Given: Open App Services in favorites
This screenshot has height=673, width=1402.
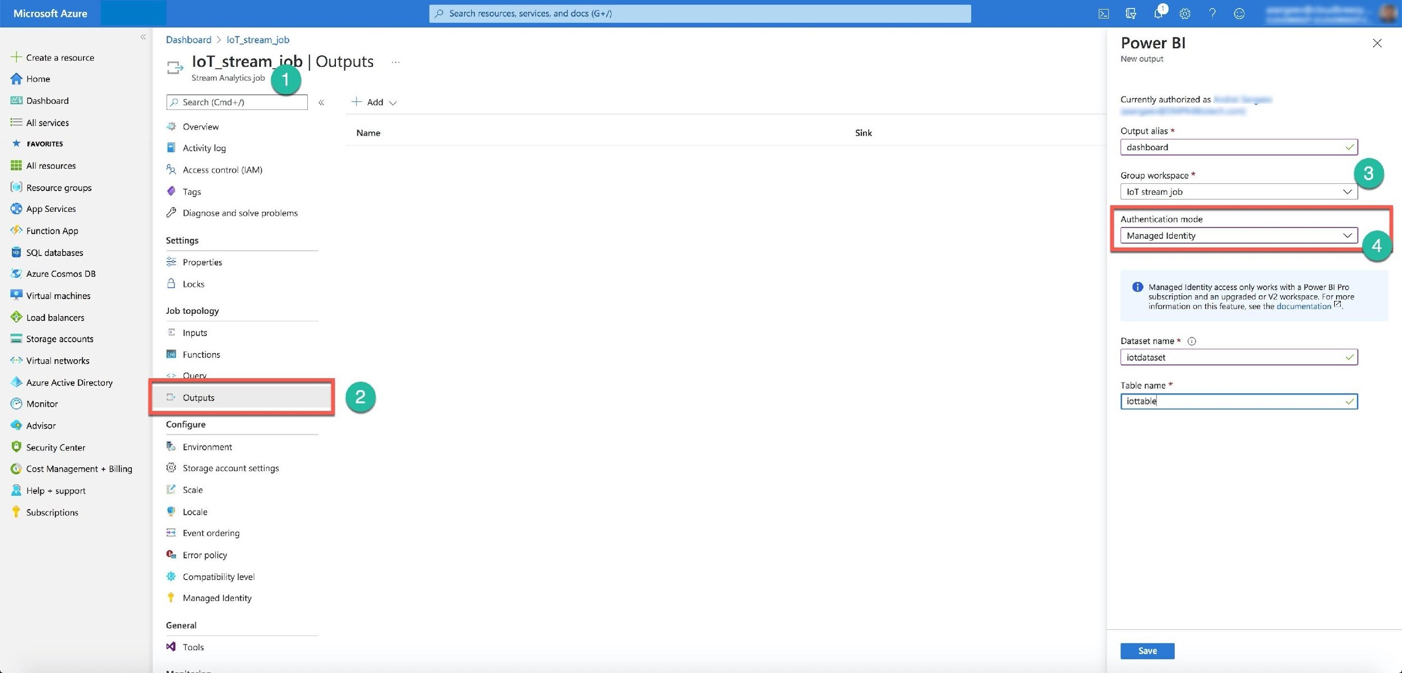Looking at the screenshot, I should (43, 209).
